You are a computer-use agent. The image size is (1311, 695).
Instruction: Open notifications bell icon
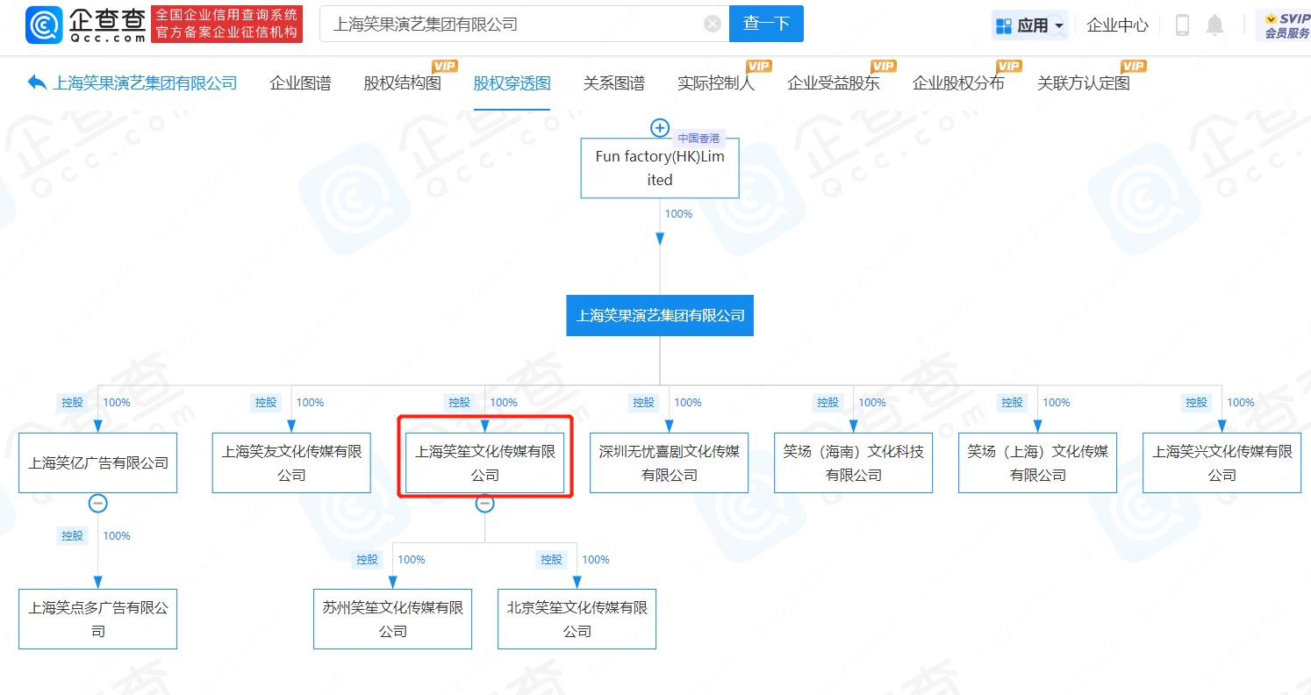tap(1214, 25)
